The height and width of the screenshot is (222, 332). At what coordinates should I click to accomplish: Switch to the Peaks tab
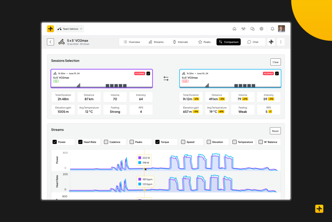(204, 42)
